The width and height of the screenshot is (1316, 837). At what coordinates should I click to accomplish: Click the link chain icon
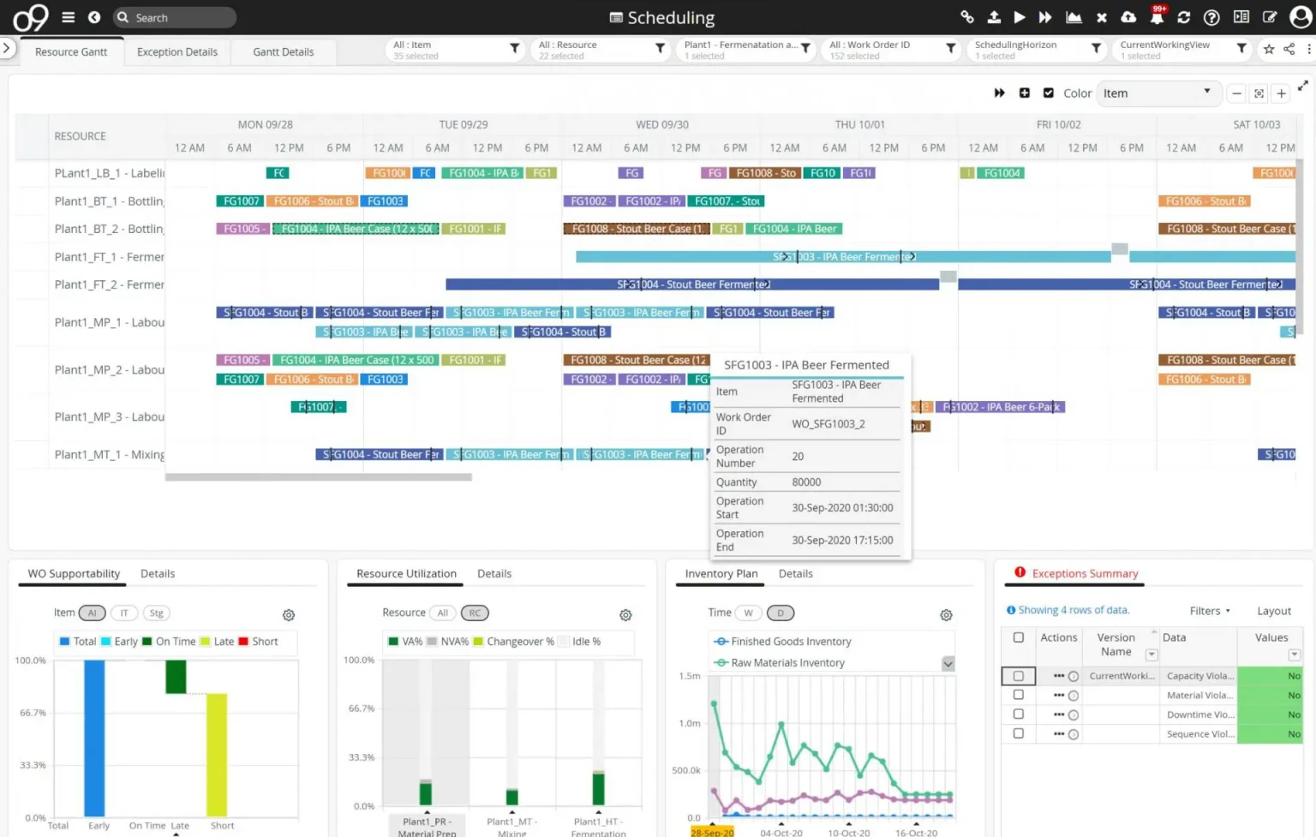(x=967, y=17)
